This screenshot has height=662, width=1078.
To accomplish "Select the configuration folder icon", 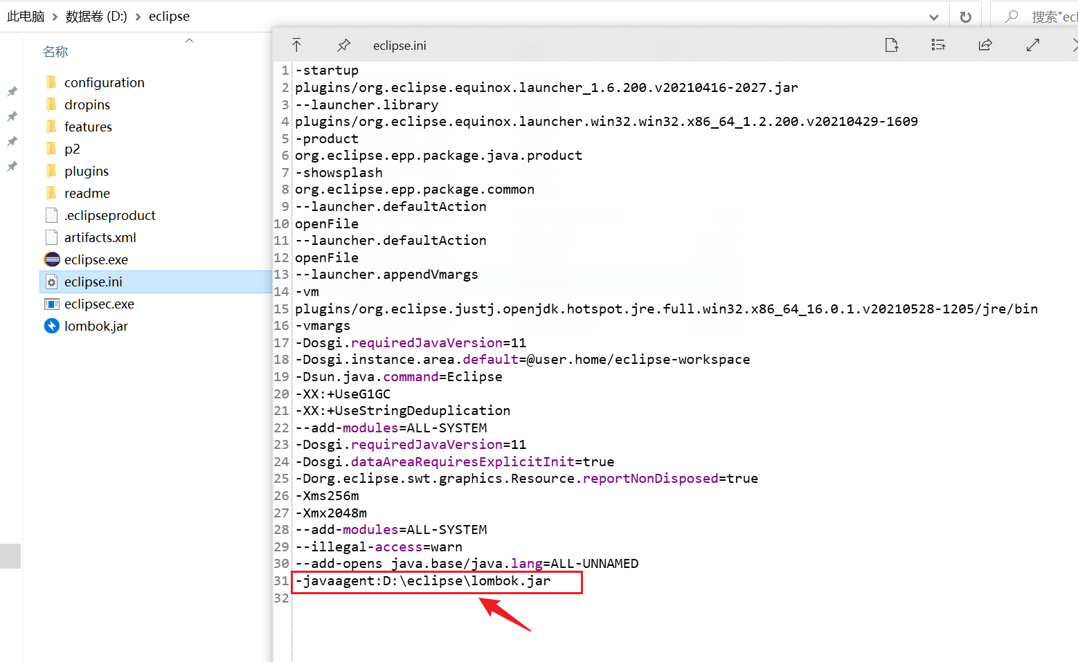I will (x=51, y=82).
